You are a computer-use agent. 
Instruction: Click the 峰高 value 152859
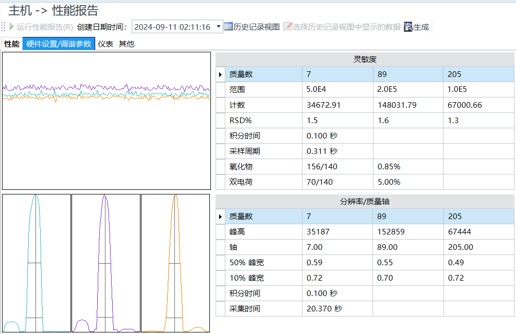click(x=390, y=232)
